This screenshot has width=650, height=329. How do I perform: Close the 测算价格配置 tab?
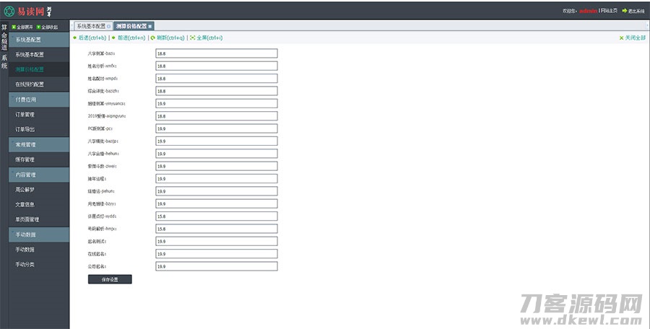[x=150, y=26]
